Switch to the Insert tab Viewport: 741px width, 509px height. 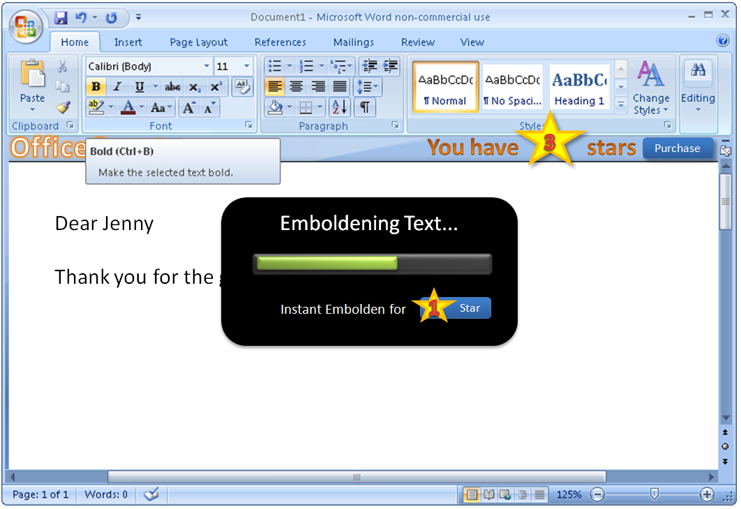pos(128,43)
